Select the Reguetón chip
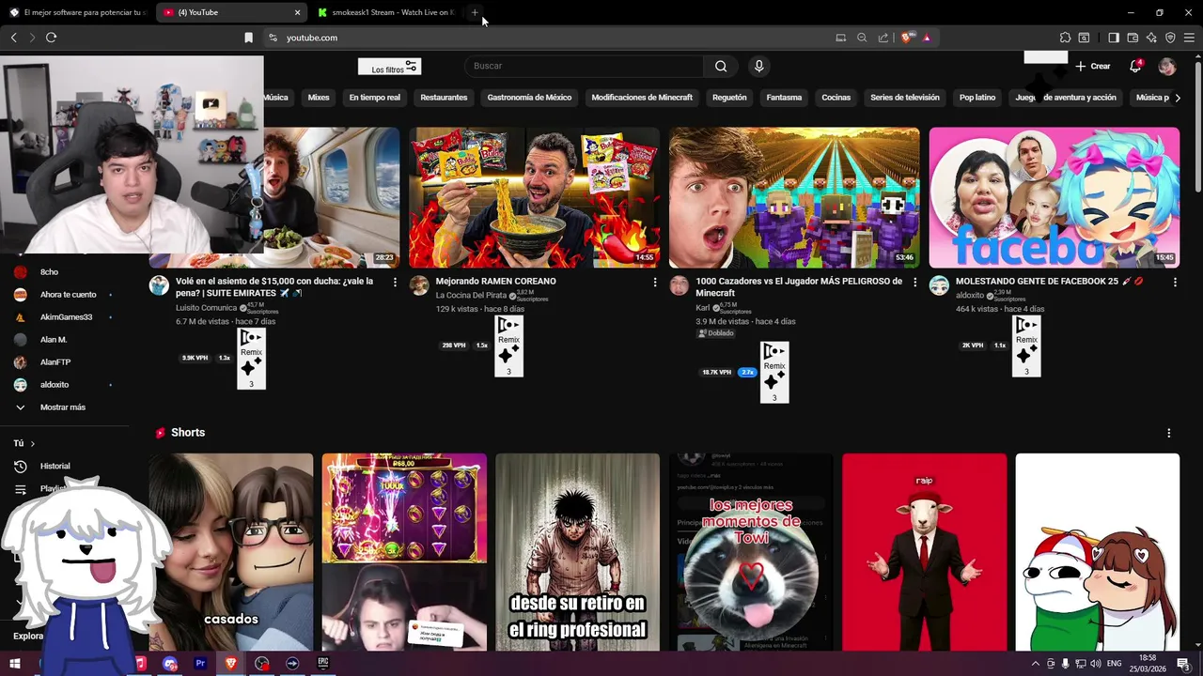 pyautogui.click(x=729, y=98)
